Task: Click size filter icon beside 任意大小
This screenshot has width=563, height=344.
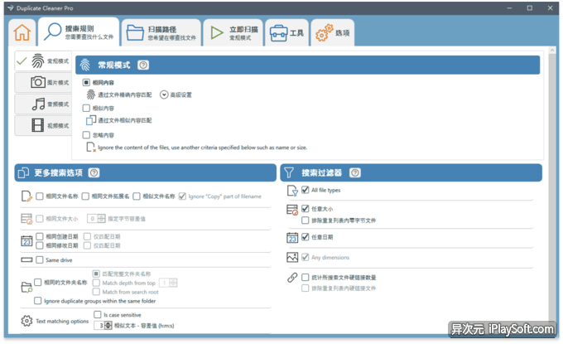Action: coord(292,210)
